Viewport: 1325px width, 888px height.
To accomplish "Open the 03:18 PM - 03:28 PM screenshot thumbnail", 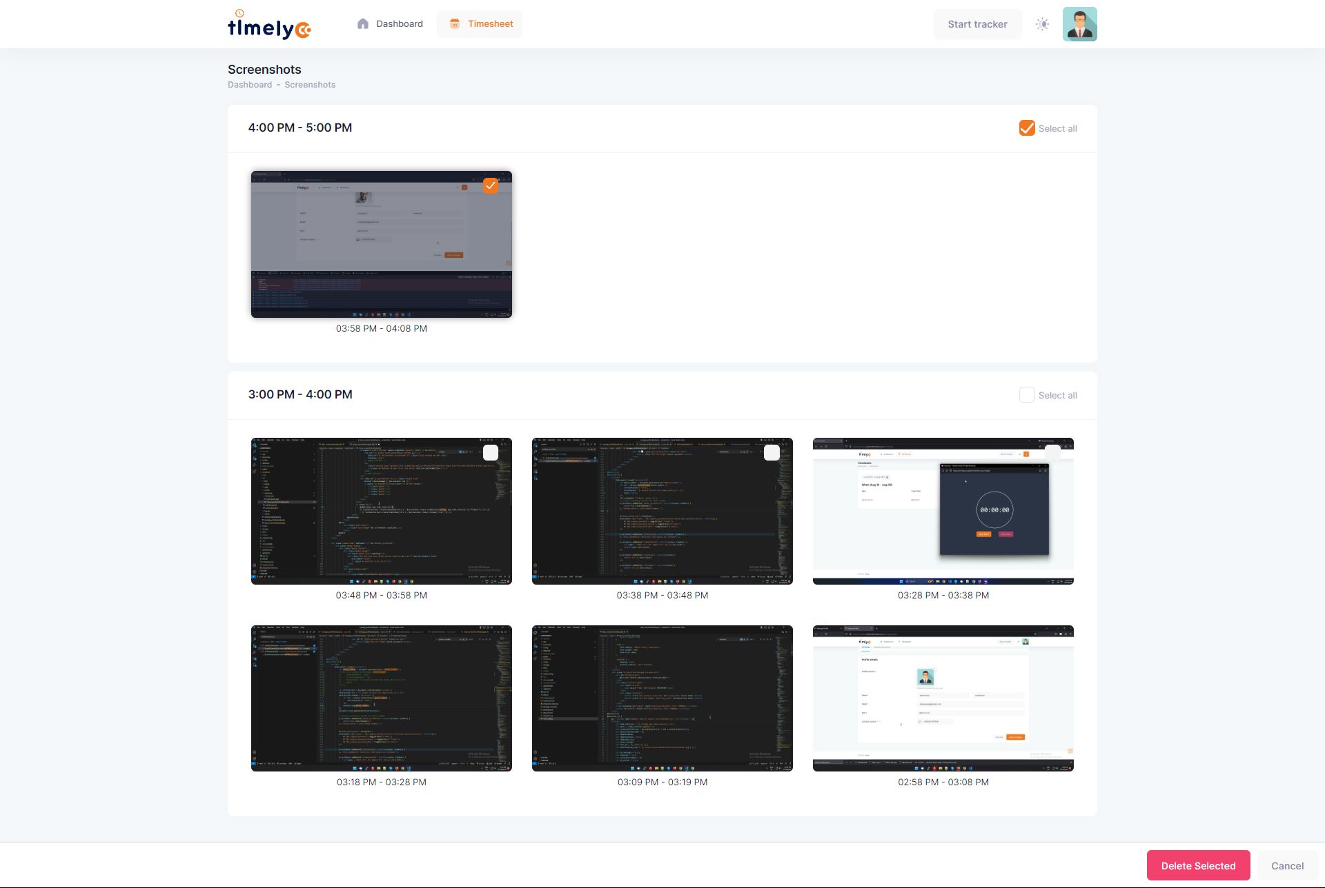I will 382,698.
